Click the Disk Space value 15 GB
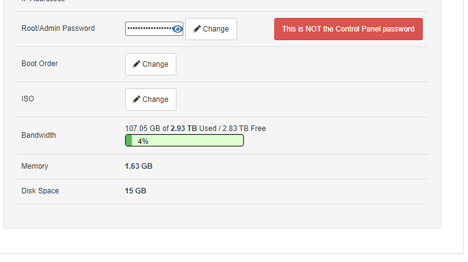468x262 pixels. tap(136, 191)
